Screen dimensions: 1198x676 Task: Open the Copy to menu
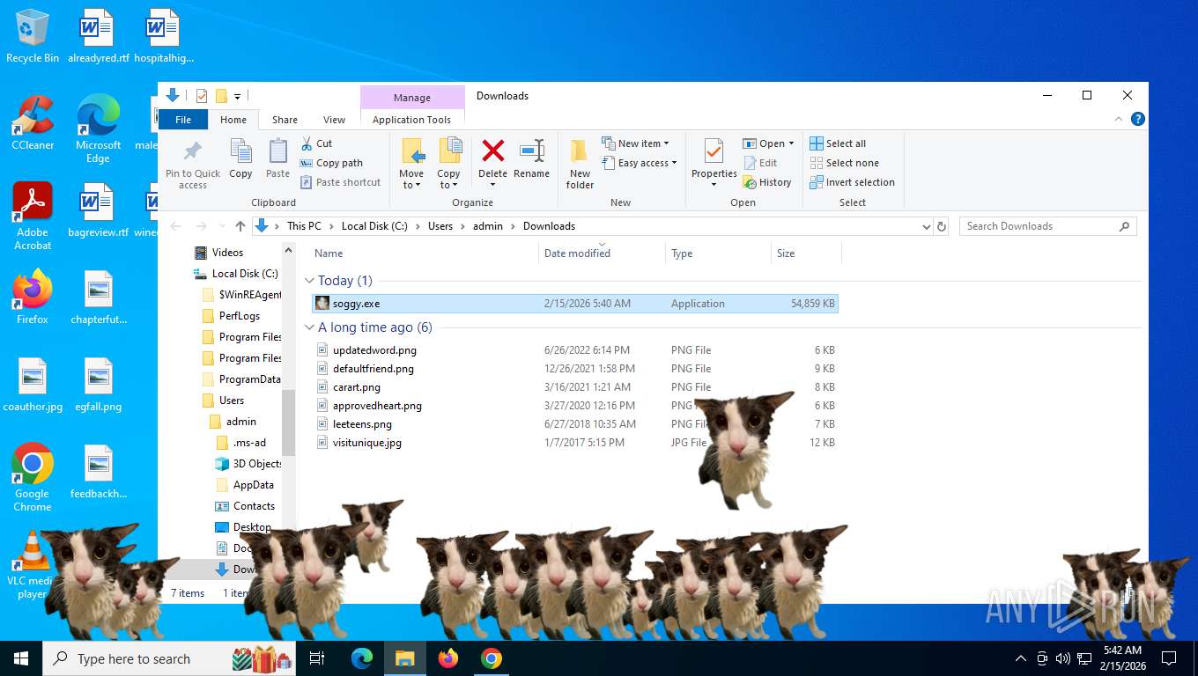click(x=449, y=164)
